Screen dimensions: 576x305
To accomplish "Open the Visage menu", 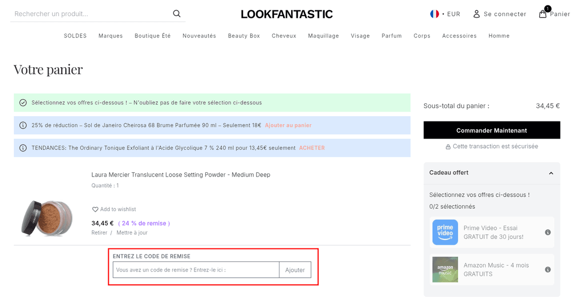I will tap(361, 36).
